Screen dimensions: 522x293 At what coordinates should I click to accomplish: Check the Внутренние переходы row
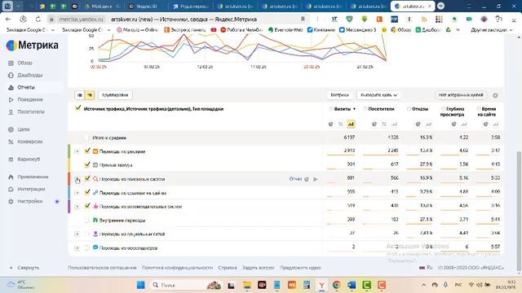tap(87, 221)
